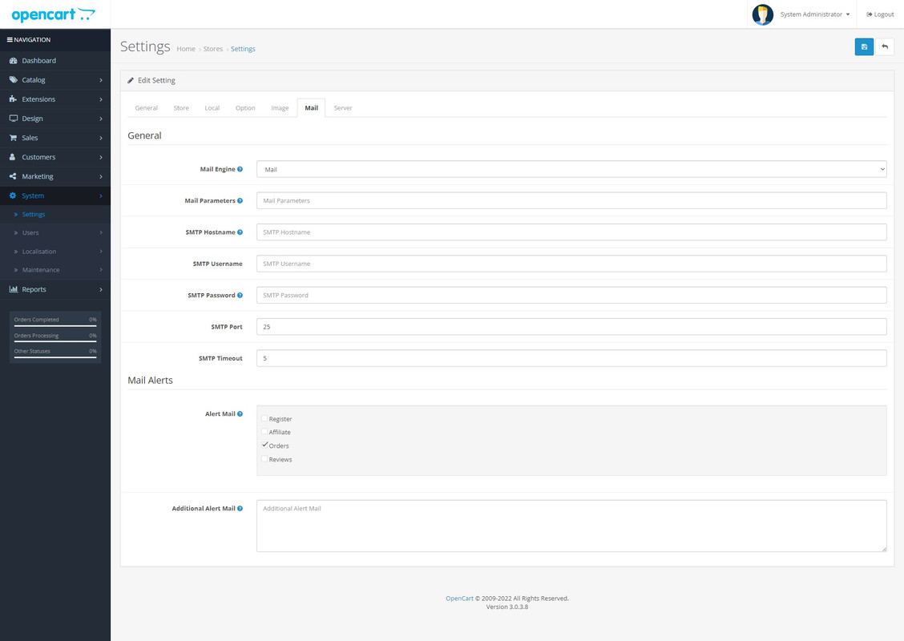Click the Additional Alert Mail help icon
This screenshot has height=641, width=904.
pos(240,509)
